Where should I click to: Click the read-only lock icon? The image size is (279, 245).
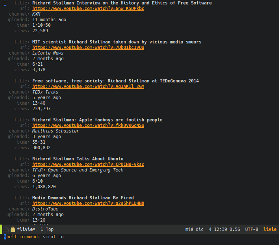coord(13,229)
